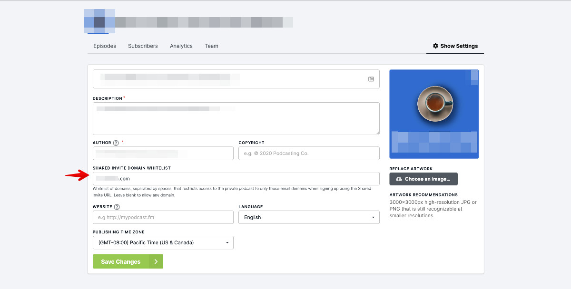Expand the Language dropdown
This screenshot has width=571, height=289.
309,217
